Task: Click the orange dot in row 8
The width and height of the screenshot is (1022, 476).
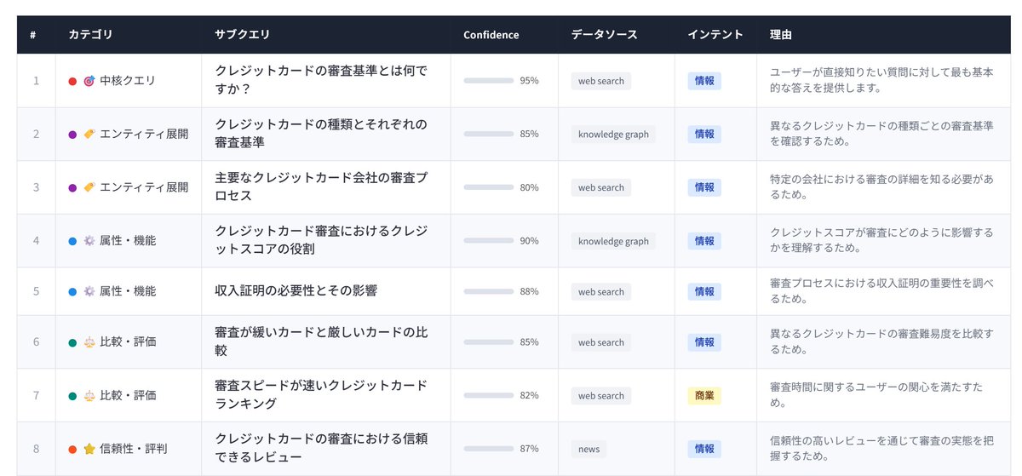Action: (x=72, y=449)
